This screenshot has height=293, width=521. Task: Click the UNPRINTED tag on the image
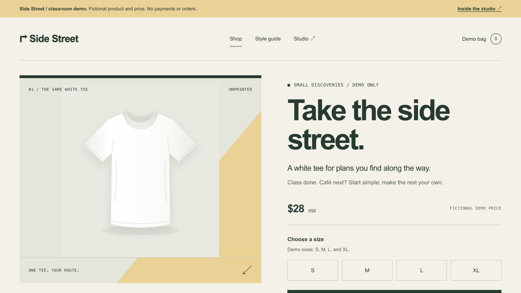tap(240, 89)
